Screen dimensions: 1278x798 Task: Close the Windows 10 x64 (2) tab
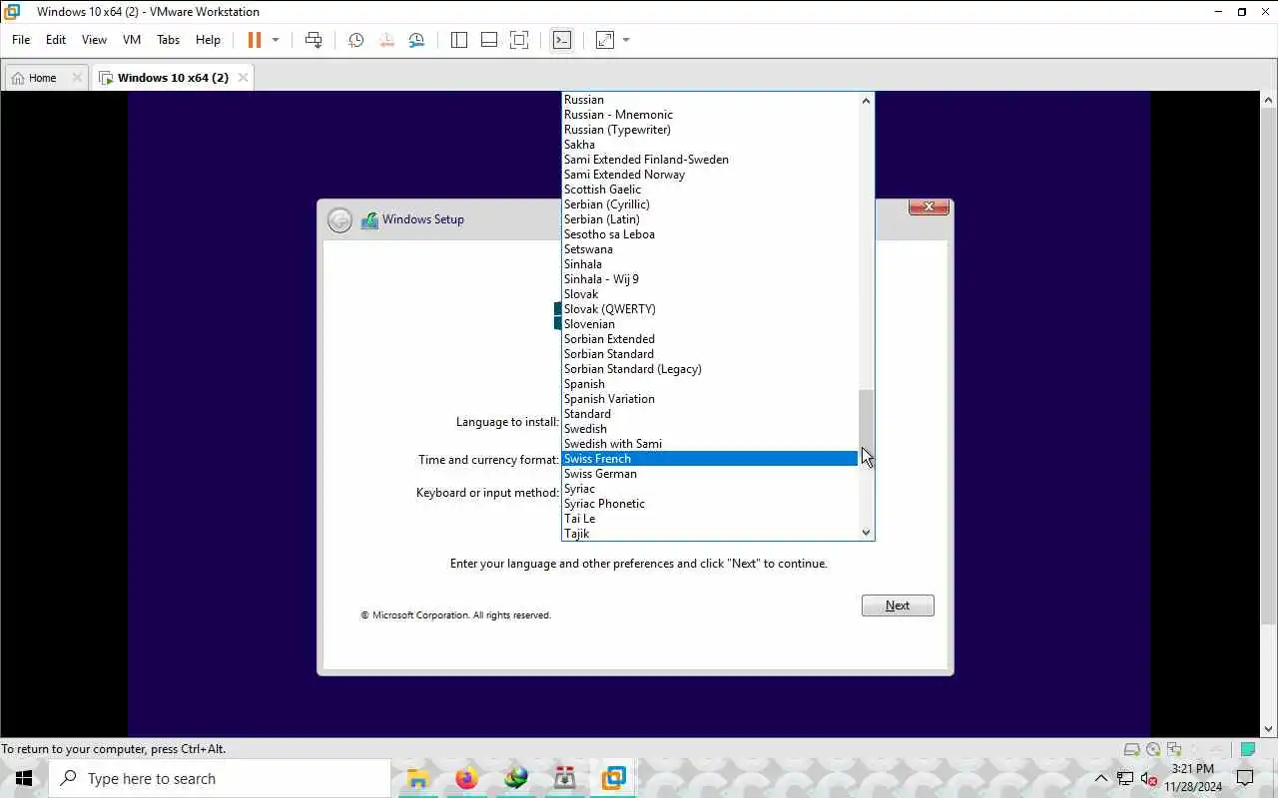pyautogui.click(x=242, y=78)
